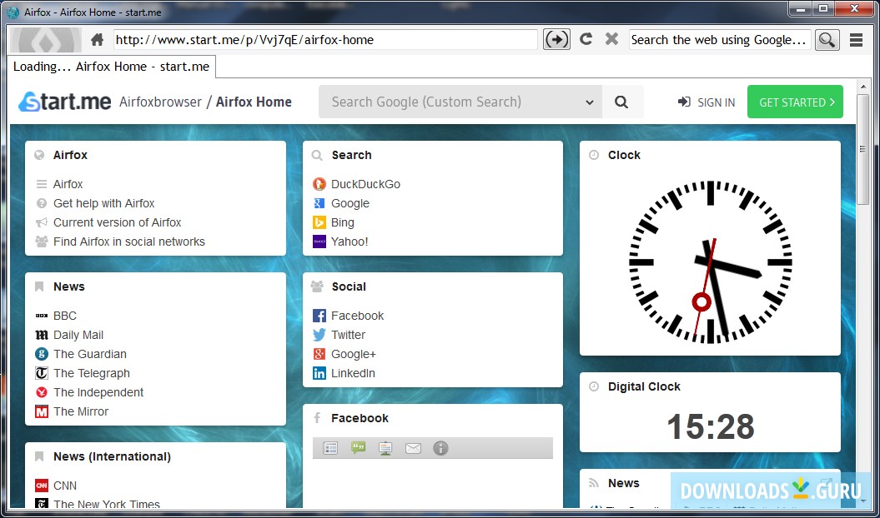This screenshot has height=518, width=880.
Task: Click the magnifier button next to web search box
Action: [x=827, y=40]
